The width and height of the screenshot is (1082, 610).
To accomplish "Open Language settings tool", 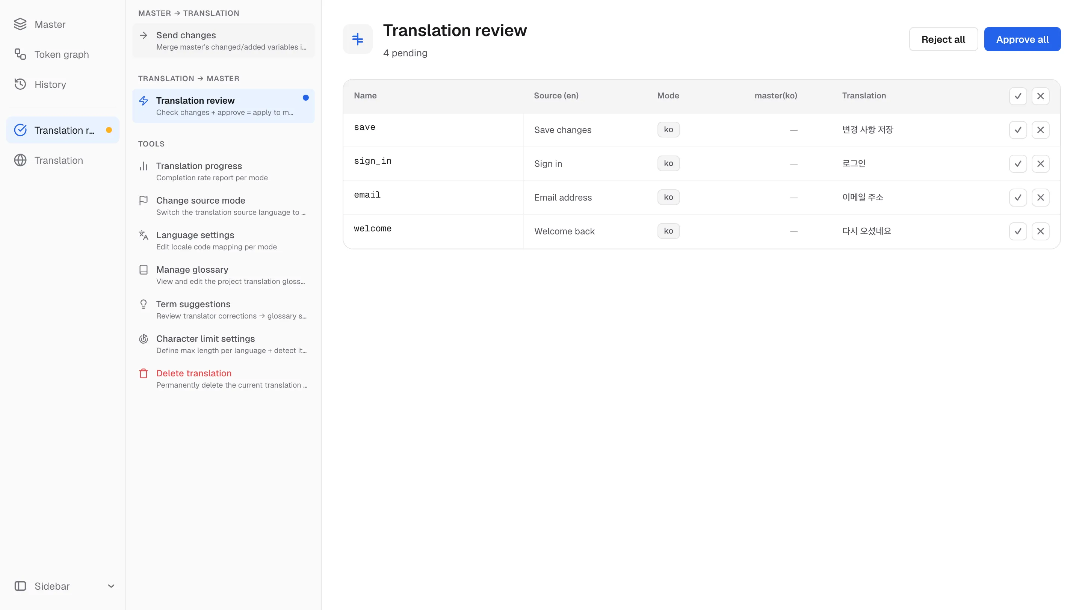I will 224,240.
